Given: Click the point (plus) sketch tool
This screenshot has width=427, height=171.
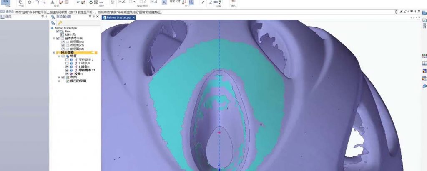Looking at the screenshot, I should [x=45, y=2].
